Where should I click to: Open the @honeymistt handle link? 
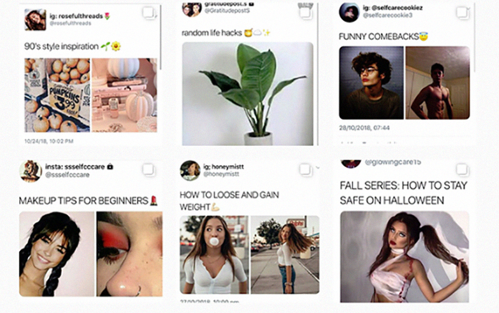coord(221,174)
